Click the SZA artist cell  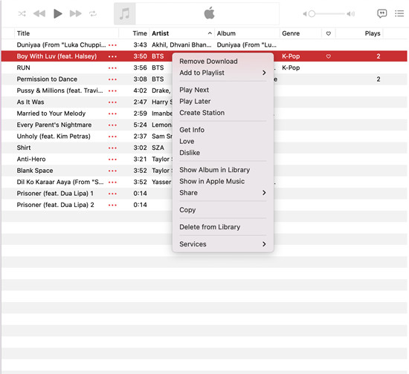click(158, 148)
